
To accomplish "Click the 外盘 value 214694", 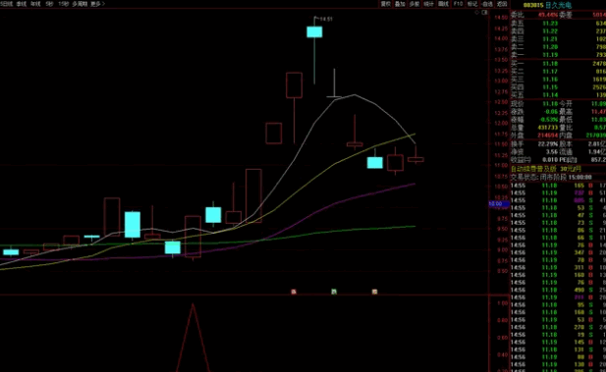I will [548, 135].
